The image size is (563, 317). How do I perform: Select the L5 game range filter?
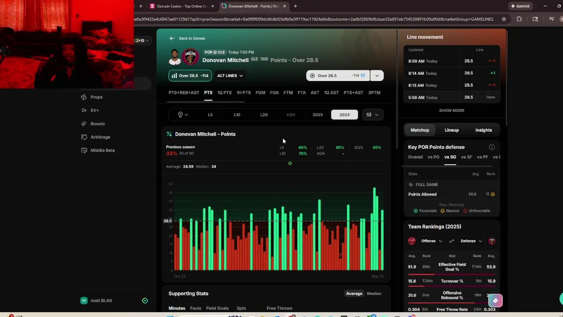coord(210,114)
